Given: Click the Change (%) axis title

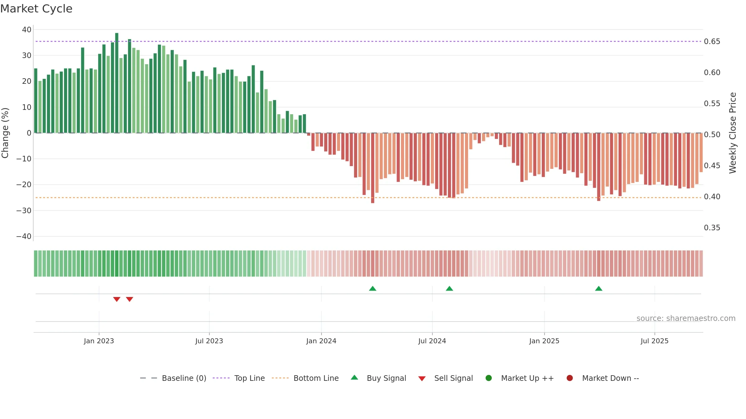Looking at the screenshot, I should (x=5, y=133).
